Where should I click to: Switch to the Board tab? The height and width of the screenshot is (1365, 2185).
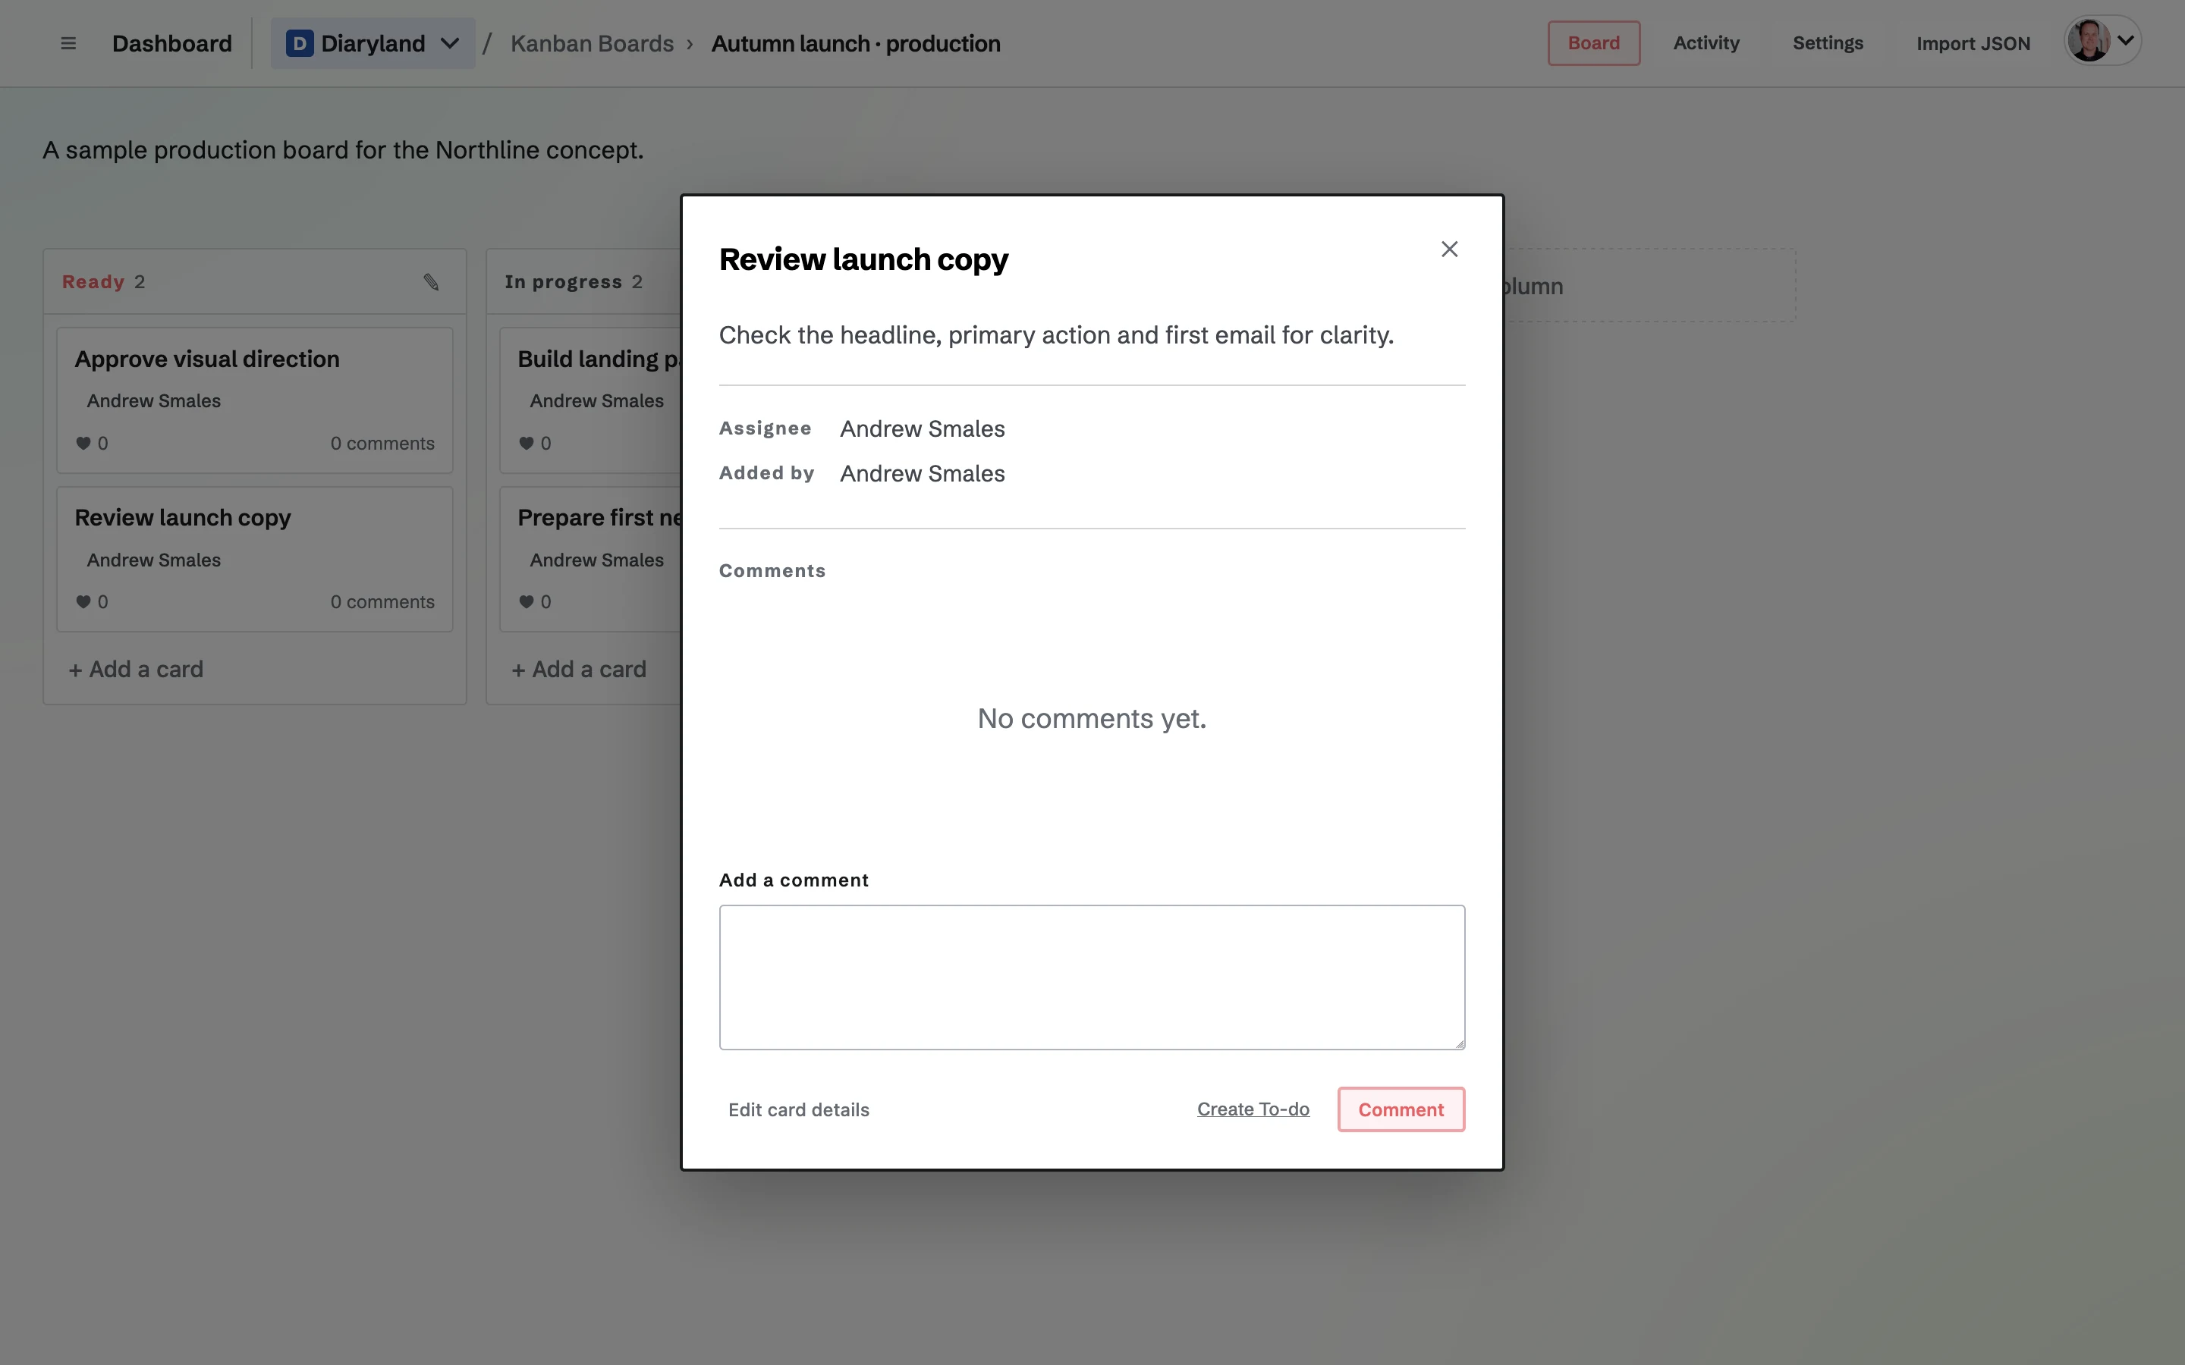(x=1593, y=43)
